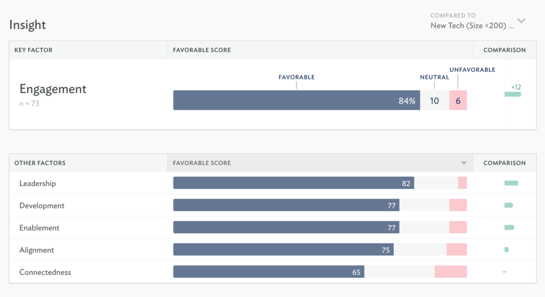Click the Development favorable bar showing 77

[286, 205]
